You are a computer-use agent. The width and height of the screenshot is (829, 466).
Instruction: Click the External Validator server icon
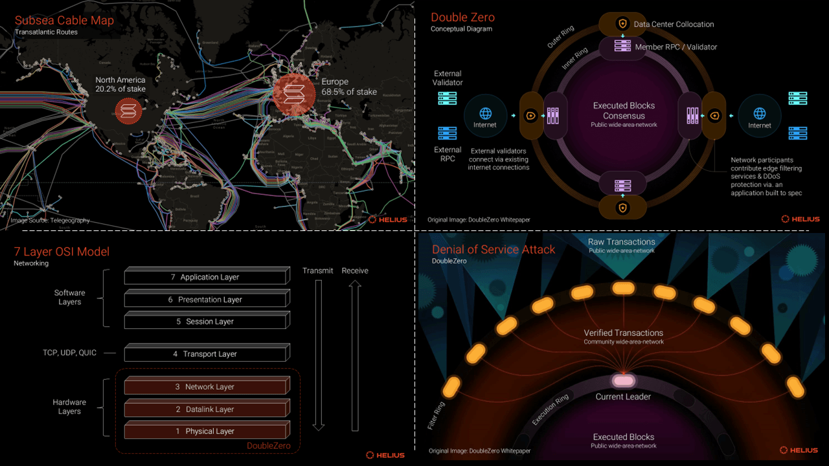(448, 98)
